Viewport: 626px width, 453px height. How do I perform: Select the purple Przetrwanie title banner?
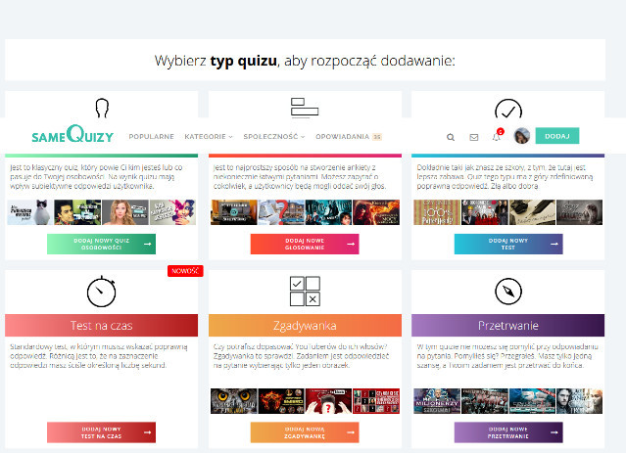(x=508, y=326)
